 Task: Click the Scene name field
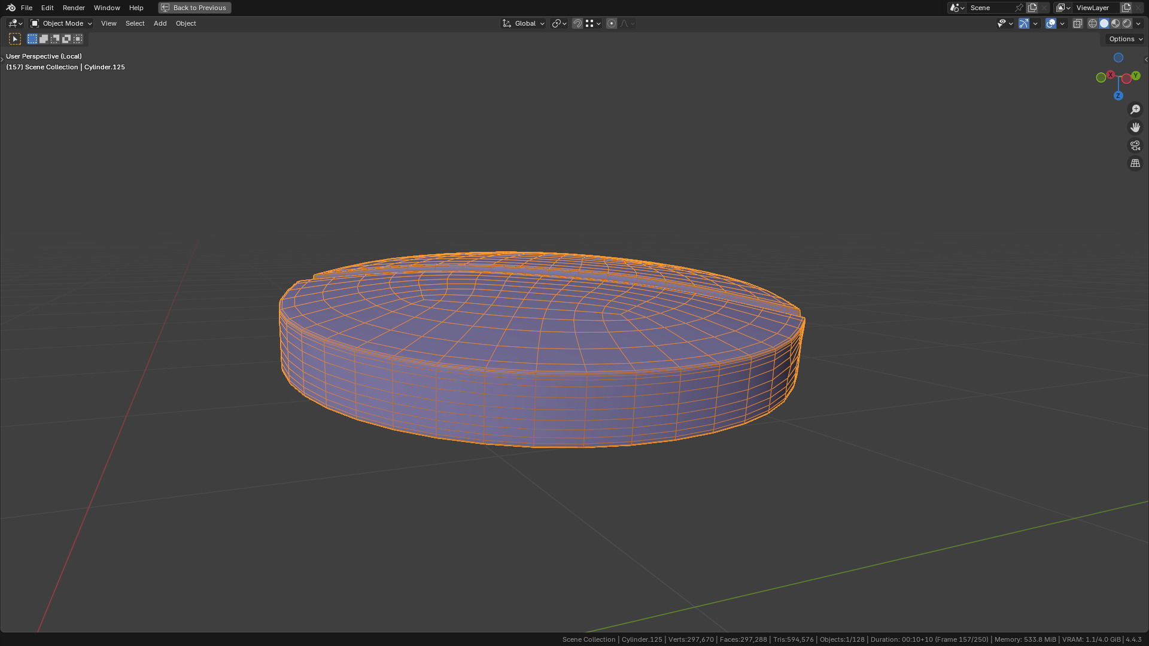point(990,8)
